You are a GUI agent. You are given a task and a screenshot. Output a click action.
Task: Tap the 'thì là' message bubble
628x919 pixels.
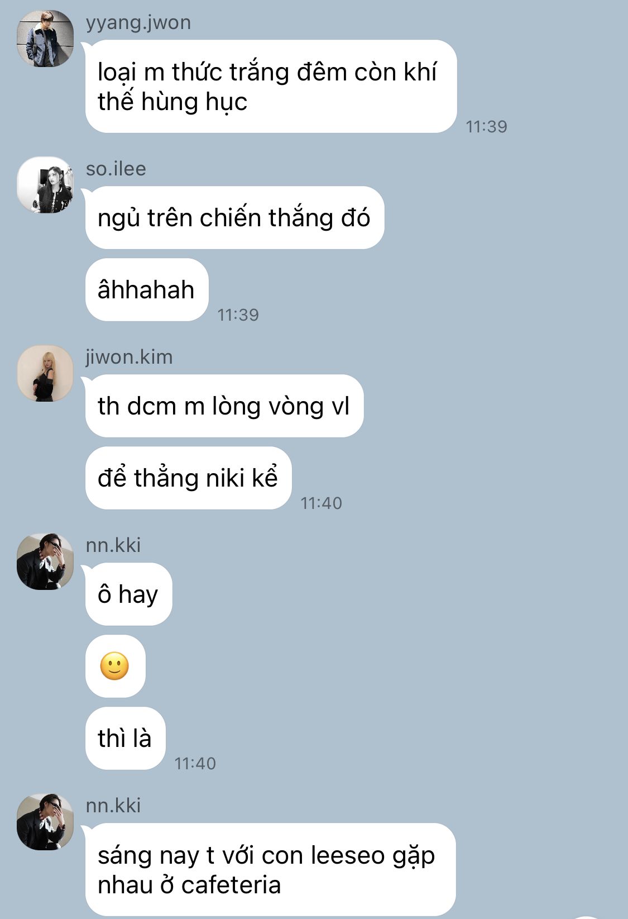click(x=125, y=738)
